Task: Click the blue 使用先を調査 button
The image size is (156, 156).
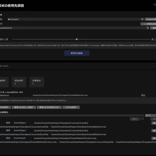Action: click(x=77, y=53)
